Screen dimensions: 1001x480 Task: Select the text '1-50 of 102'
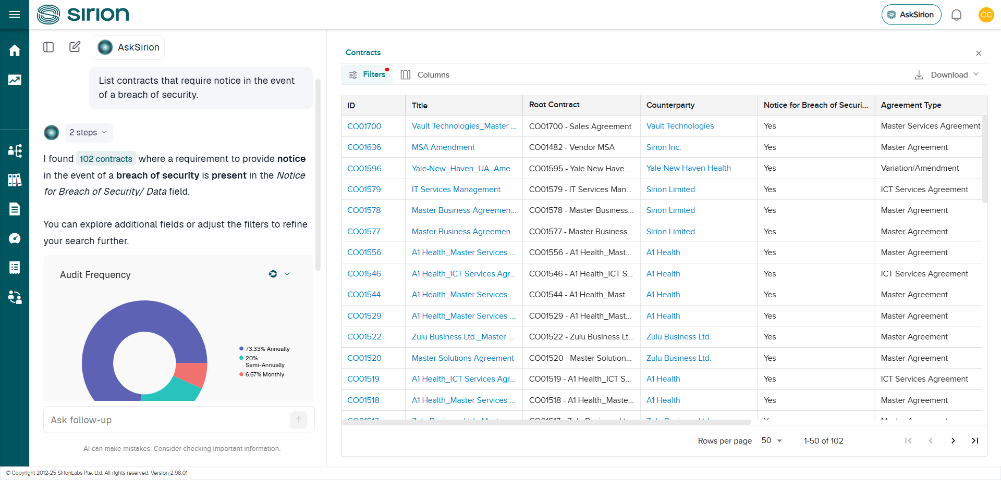point(823,441)
